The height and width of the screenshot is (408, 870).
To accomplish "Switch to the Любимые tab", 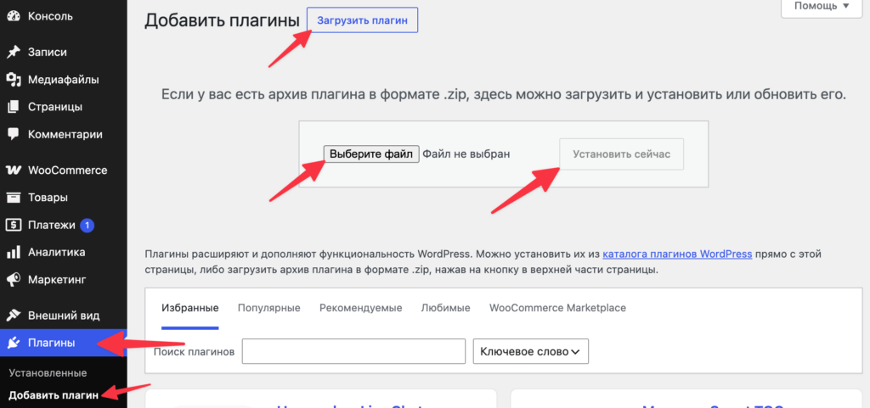I will 445,309.
